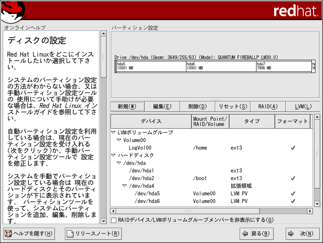Viewport: 323px width, 243px height.
Task: Click the format checkmark for /dev/hda2
Action: tap(293, 178)
